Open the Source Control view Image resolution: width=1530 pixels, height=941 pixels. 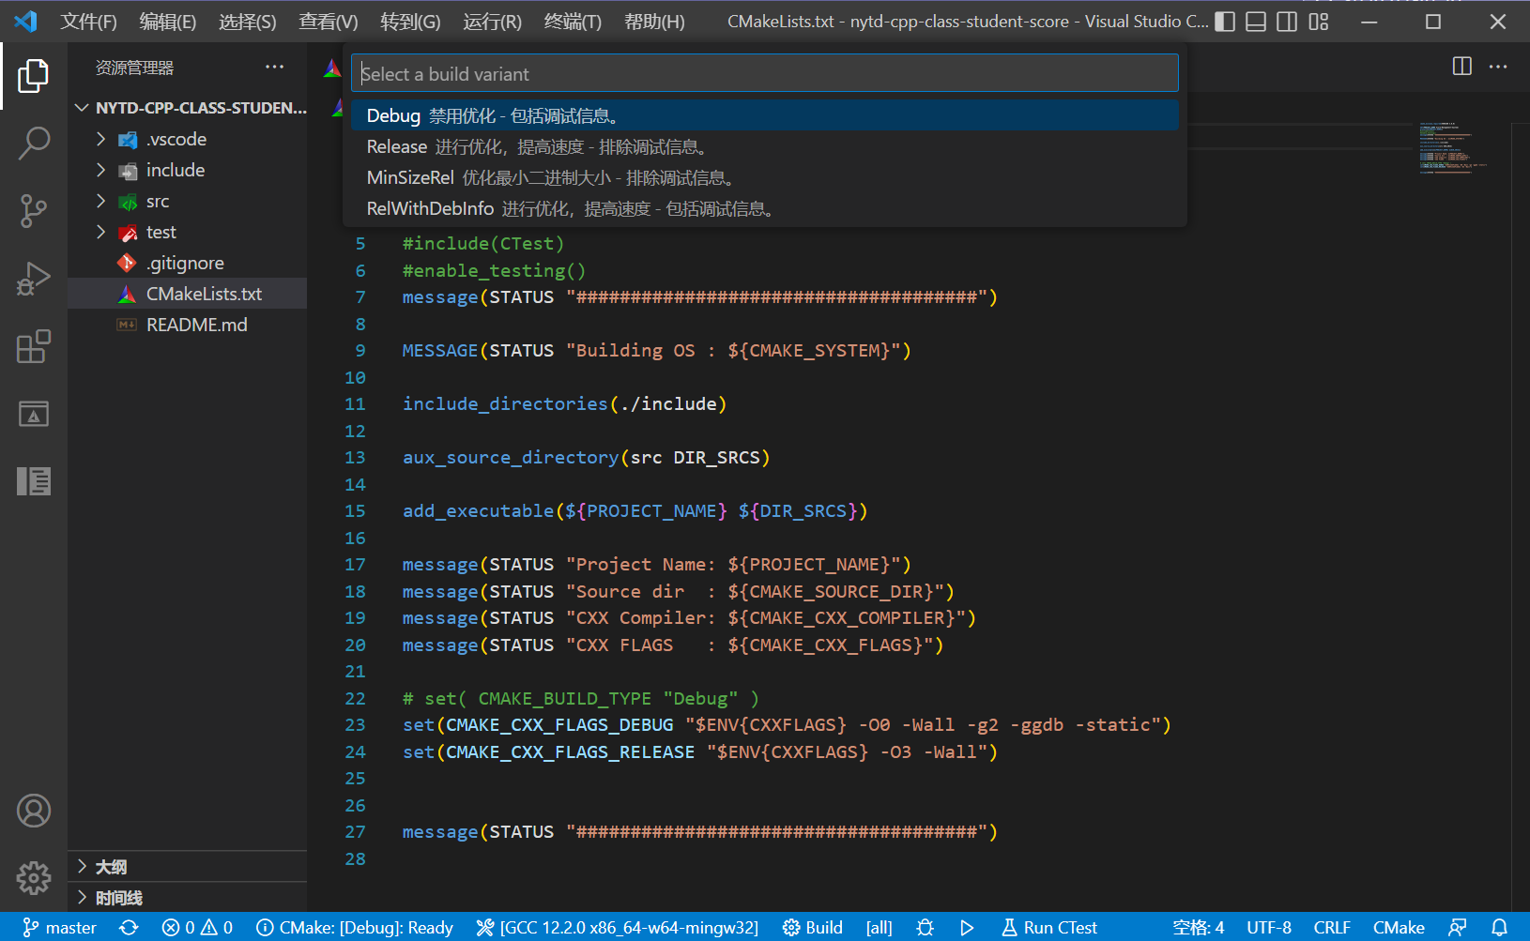pos(34,211)
